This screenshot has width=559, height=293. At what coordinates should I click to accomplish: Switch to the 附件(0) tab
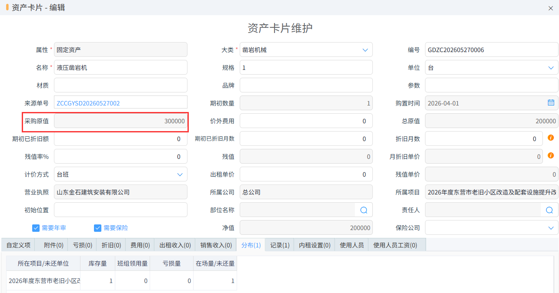click(54, 245)
